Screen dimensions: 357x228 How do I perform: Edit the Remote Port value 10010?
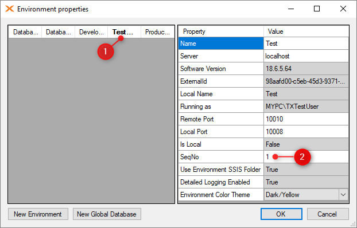click(306, 119)
